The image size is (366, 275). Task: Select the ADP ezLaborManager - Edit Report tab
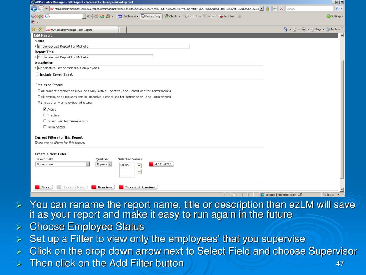(x=82, y=30)
